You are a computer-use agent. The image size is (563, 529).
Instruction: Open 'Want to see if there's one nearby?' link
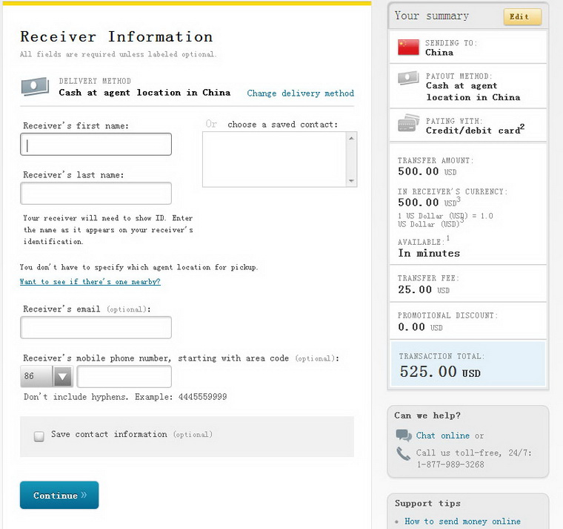pos(90,282)
